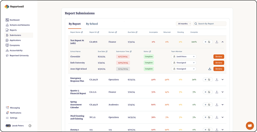
Task: Go to Reports in the sidebar
Action: [x=11, y=30]
